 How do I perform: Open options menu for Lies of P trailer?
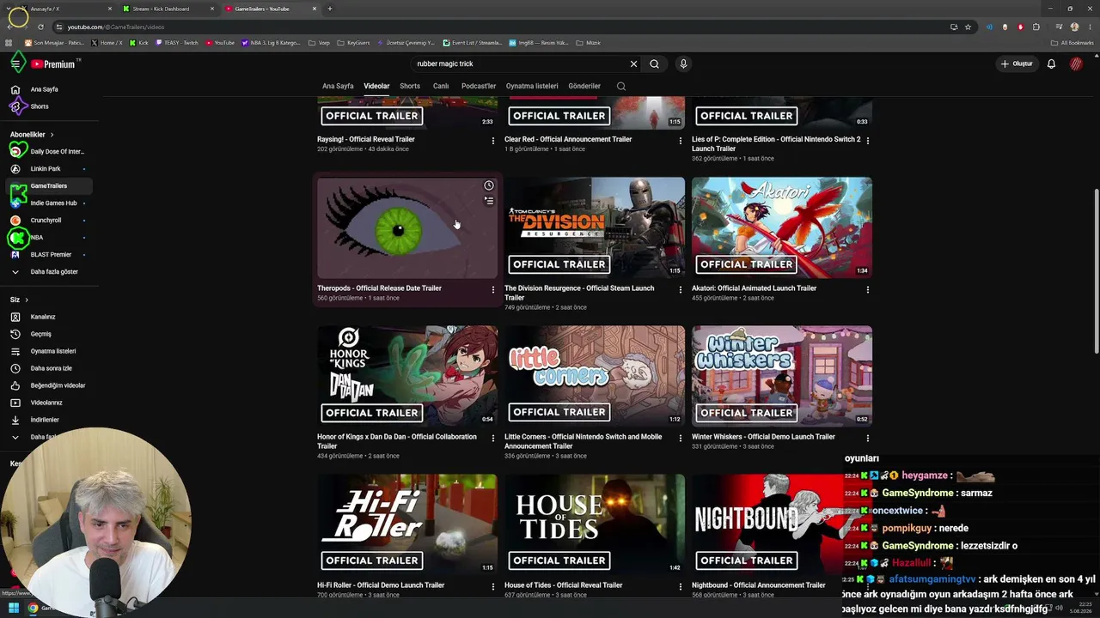tap(867, 140)
